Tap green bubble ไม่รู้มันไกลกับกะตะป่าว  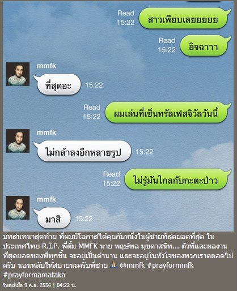coord(177,179)
